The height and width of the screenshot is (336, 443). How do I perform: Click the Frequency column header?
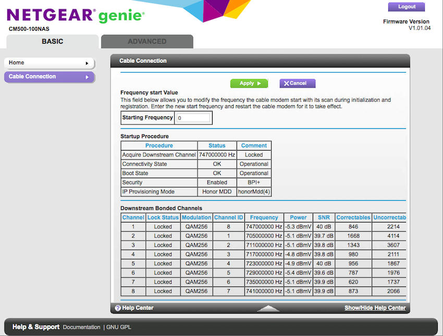coord(264,217)
